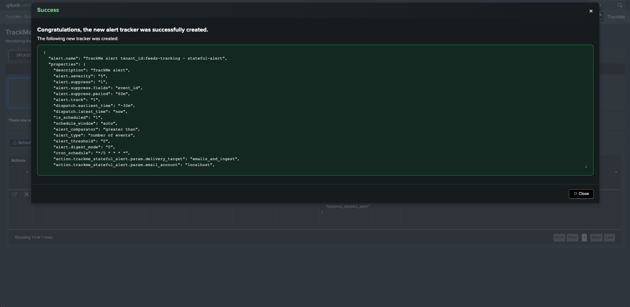The height and width of the screenshot is (307, 630).
Task: Click the Refresh button with recycle icon
Action: pos(20,143)
